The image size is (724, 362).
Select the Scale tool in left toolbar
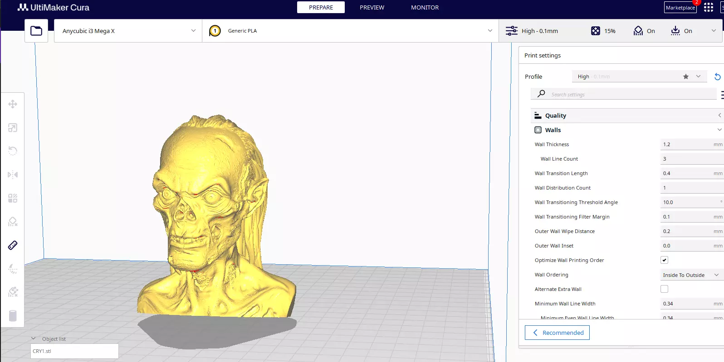pyautogui.click(x=13, y=128)
